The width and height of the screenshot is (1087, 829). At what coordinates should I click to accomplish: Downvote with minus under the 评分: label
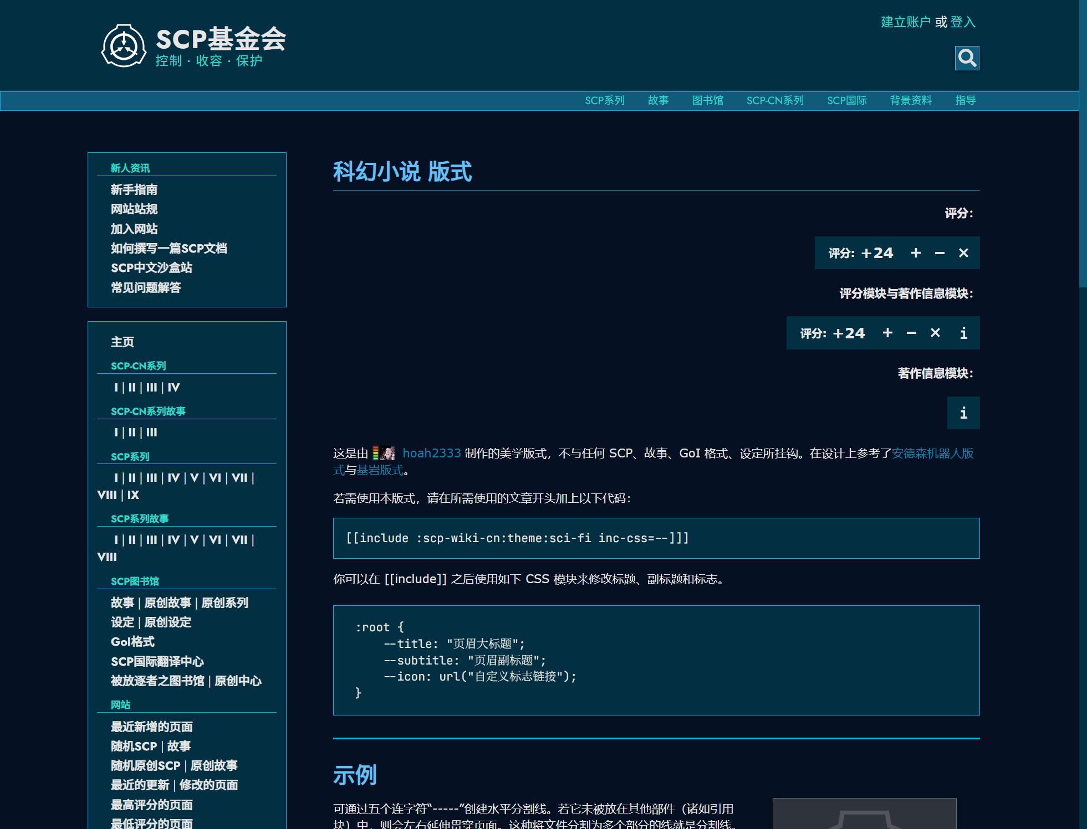[940, 253]
